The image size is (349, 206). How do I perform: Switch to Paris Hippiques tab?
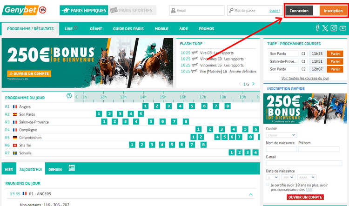[x=84, y=10]
